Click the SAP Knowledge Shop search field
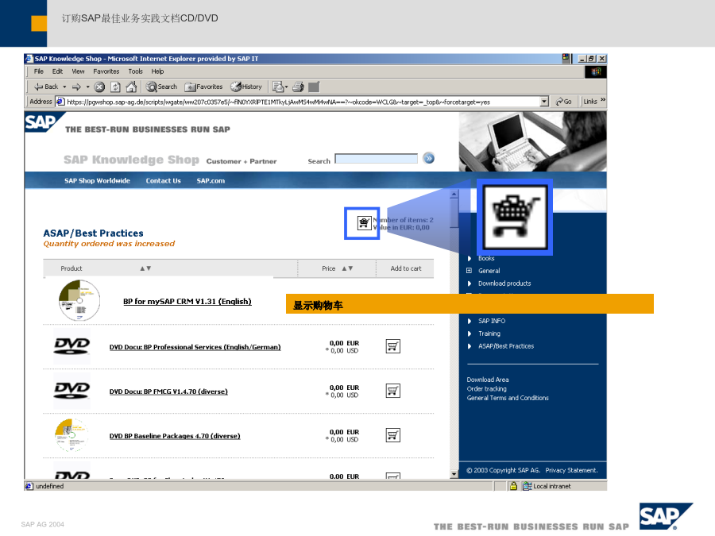The height and width of the screenshot is (536, 715). [377, 159]
